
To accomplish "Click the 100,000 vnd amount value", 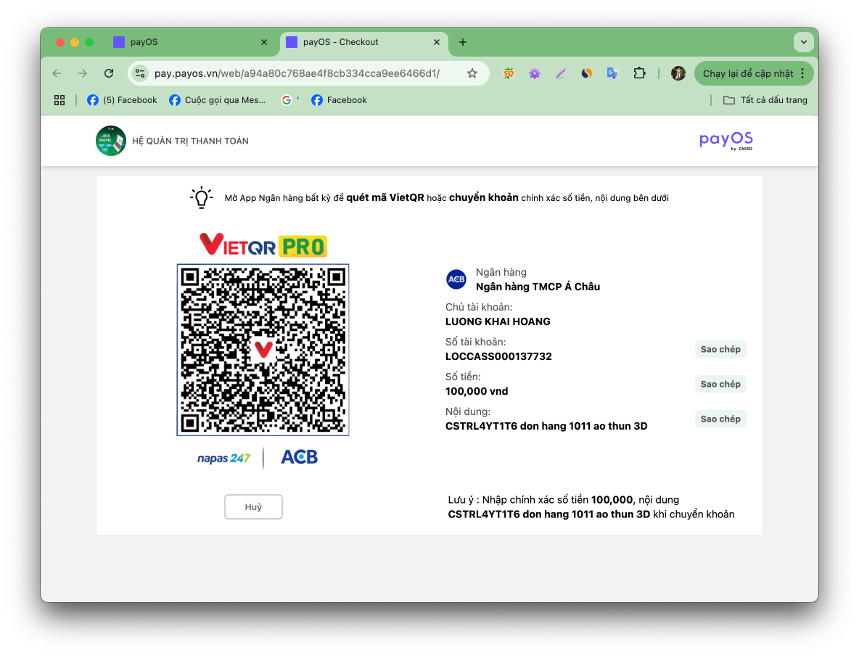I will [x=477, y=391].
